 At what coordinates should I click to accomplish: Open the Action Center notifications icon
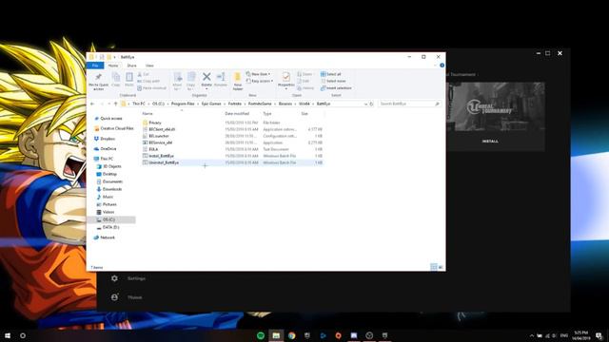(599, 335)
